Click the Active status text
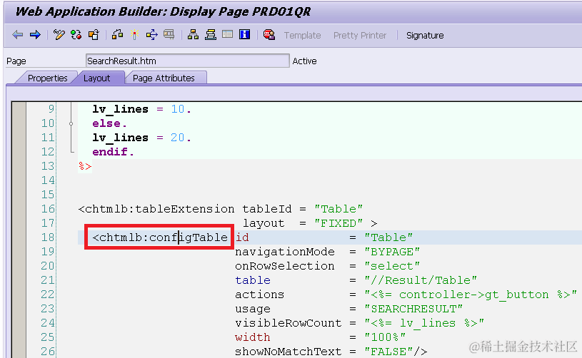 tap(304, 61)
